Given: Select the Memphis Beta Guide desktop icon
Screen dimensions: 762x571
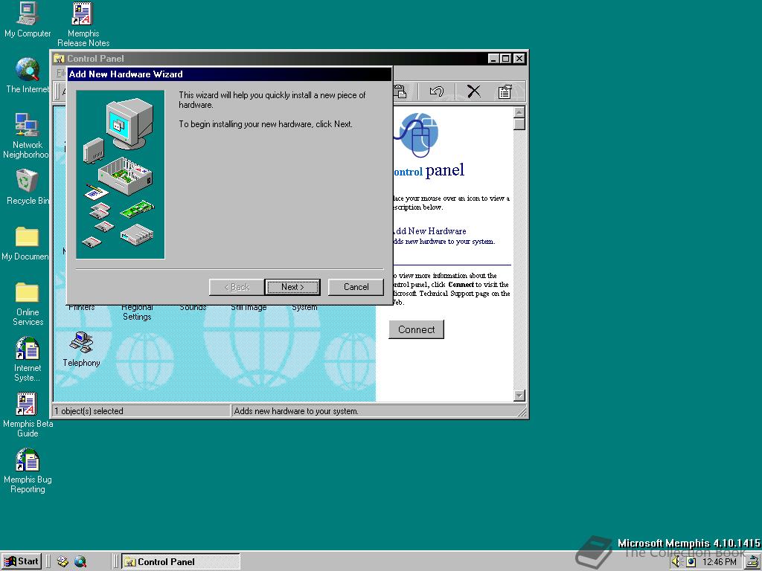Looking at the screenshot, I should [x=28, y=415].
